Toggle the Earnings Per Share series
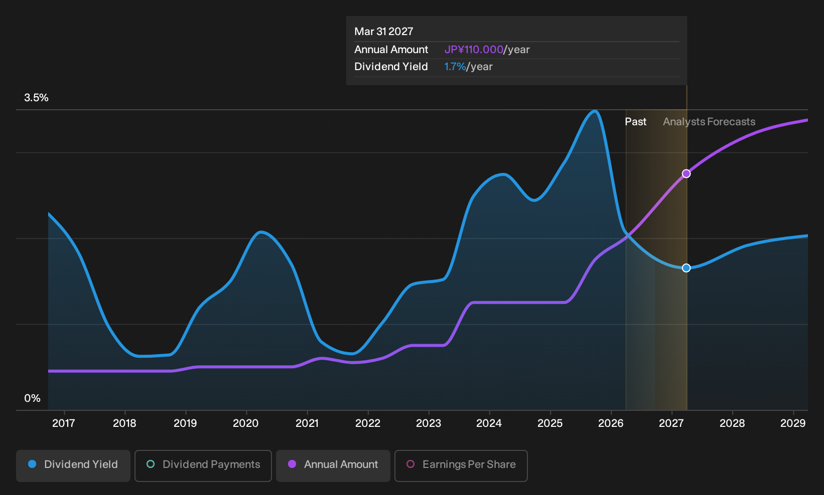The height and width of the screenshot is (495, 824). click(x=461, y=465)
